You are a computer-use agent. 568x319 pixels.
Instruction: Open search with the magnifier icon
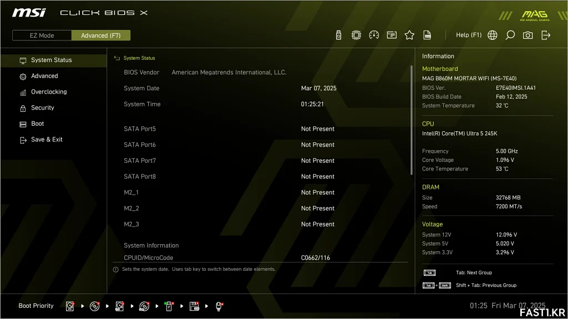(x=510, y=35)
